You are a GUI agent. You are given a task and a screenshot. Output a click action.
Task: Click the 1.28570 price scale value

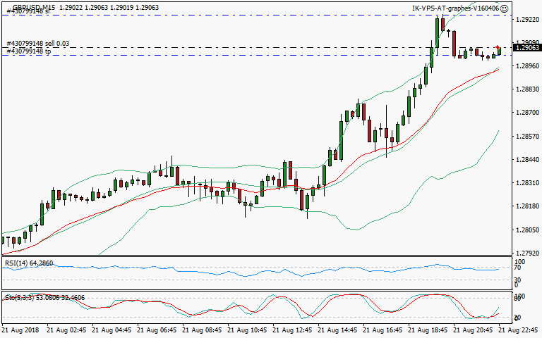pos(527,136)
